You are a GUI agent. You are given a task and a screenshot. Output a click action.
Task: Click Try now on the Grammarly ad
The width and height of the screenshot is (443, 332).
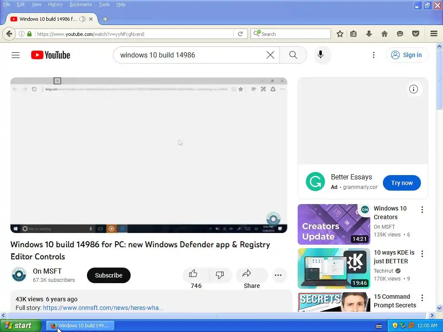pos(402,183)
